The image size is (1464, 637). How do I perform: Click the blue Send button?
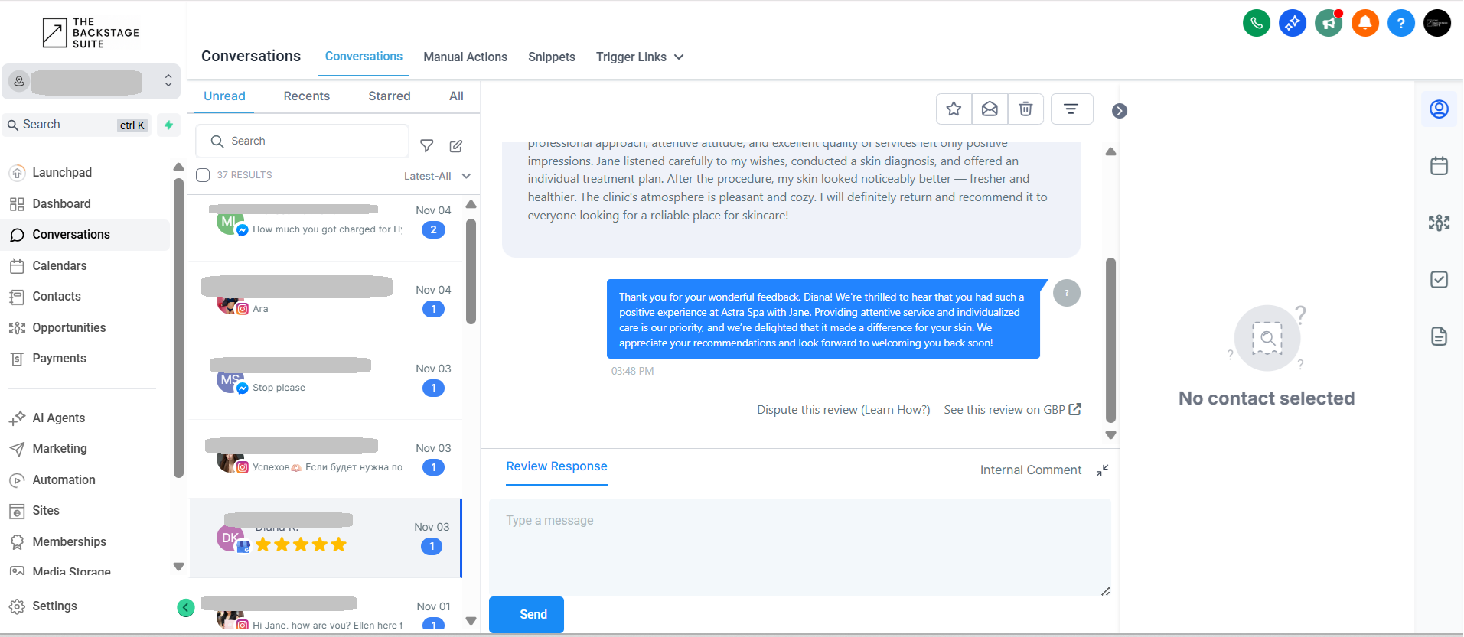pos(527,614)
